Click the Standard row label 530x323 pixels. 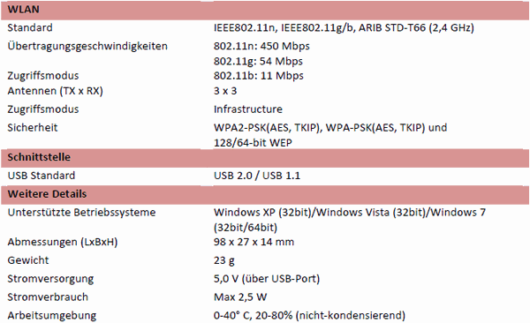point(30,27)
